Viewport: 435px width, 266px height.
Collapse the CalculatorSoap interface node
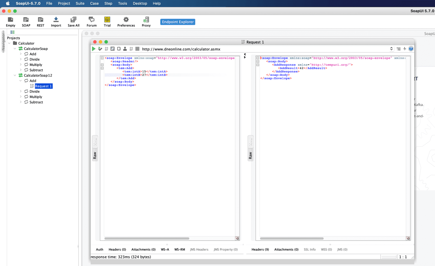pyautogui.click(x=15, y=49)
